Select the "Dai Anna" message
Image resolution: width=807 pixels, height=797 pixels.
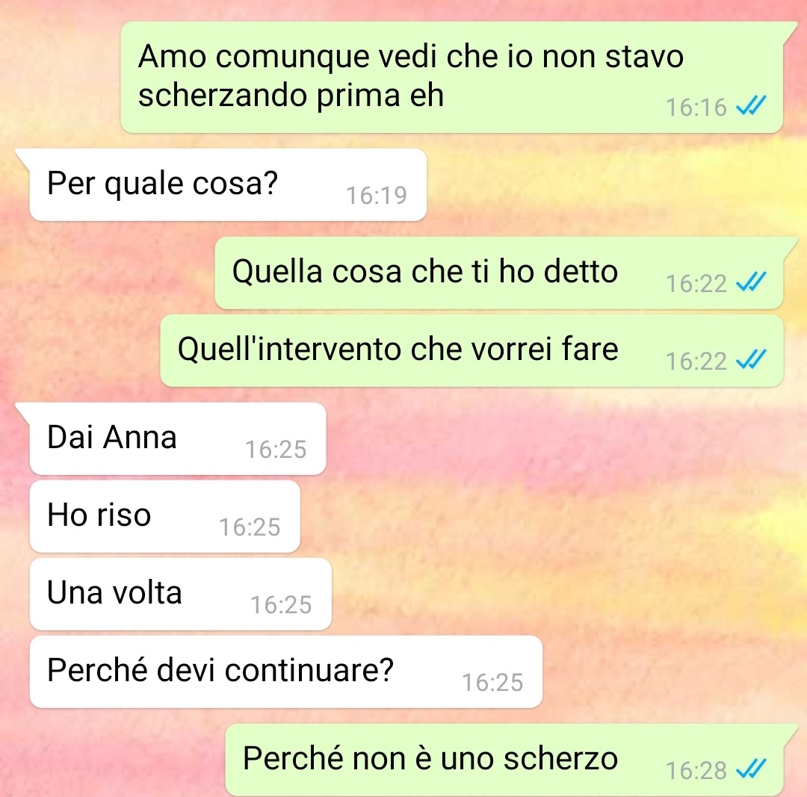click(x=178, y=438)
